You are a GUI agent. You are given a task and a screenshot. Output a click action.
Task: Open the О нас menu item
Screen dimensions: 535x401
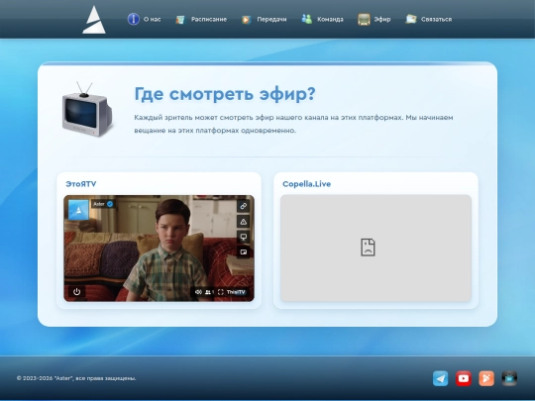(152, 20)
